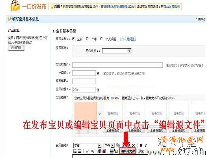The height and width of the screenshot is (158, 207).
Task: Click the Italic formatting icon
Action: pos(146,145)
